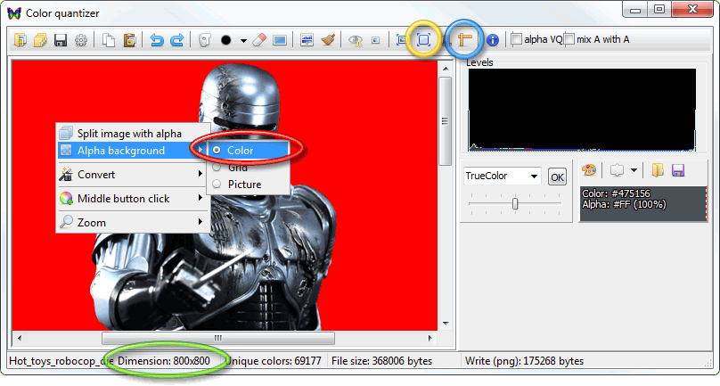
Task: Enable the mix A with A checkbox
Action: [569, 39]
